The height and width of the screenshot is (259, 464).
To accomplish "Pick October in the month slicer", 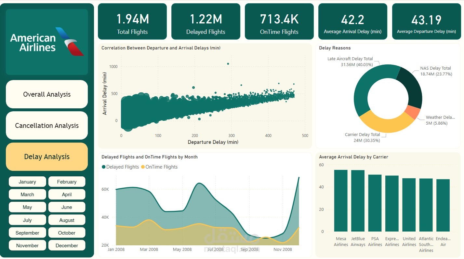I will [x=67, y=233].
